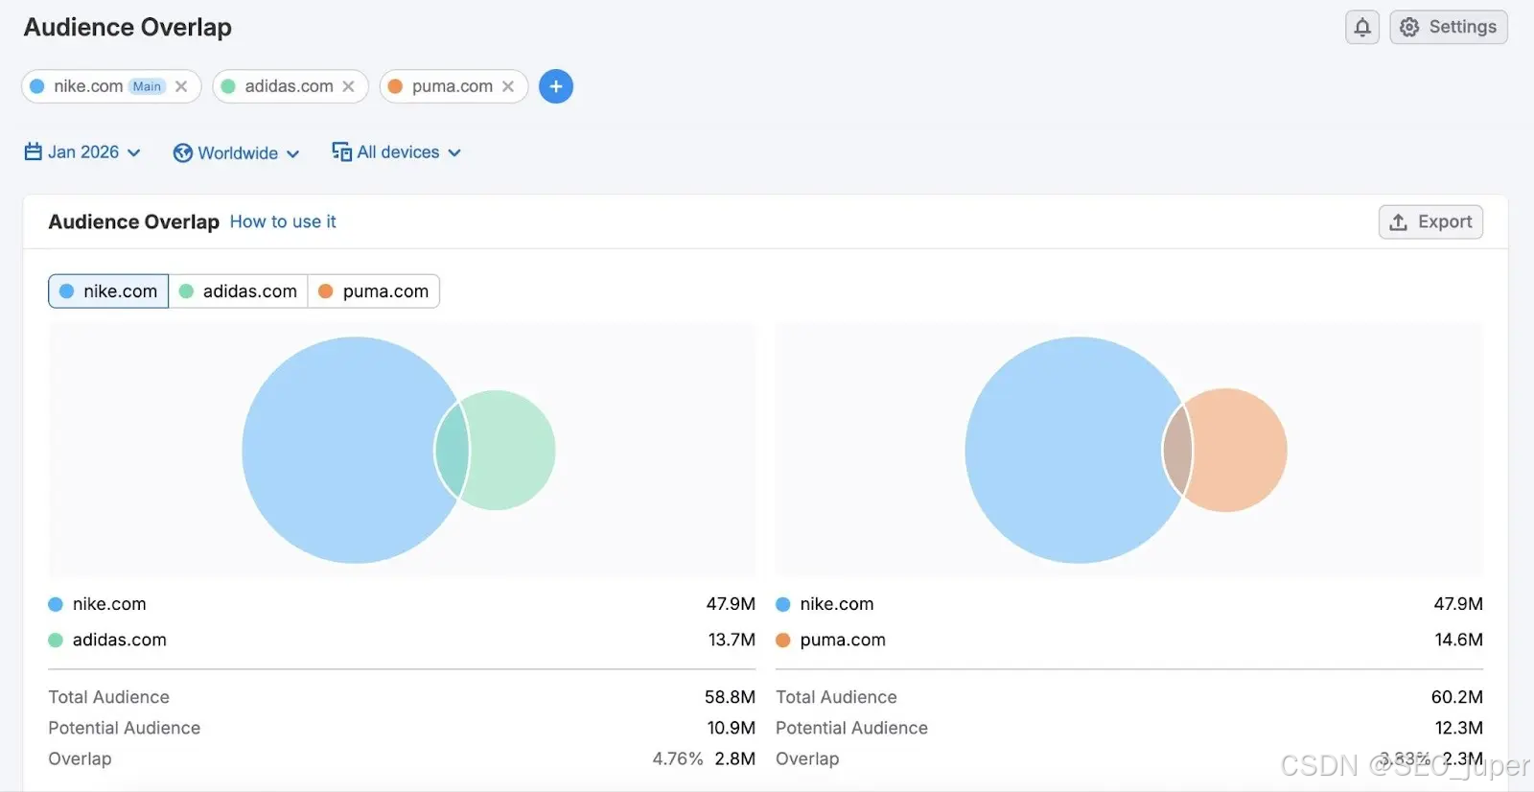Click the calendar icon beside Jan 2026
This screenshot has width=1534, height=792.
[33, 151]
